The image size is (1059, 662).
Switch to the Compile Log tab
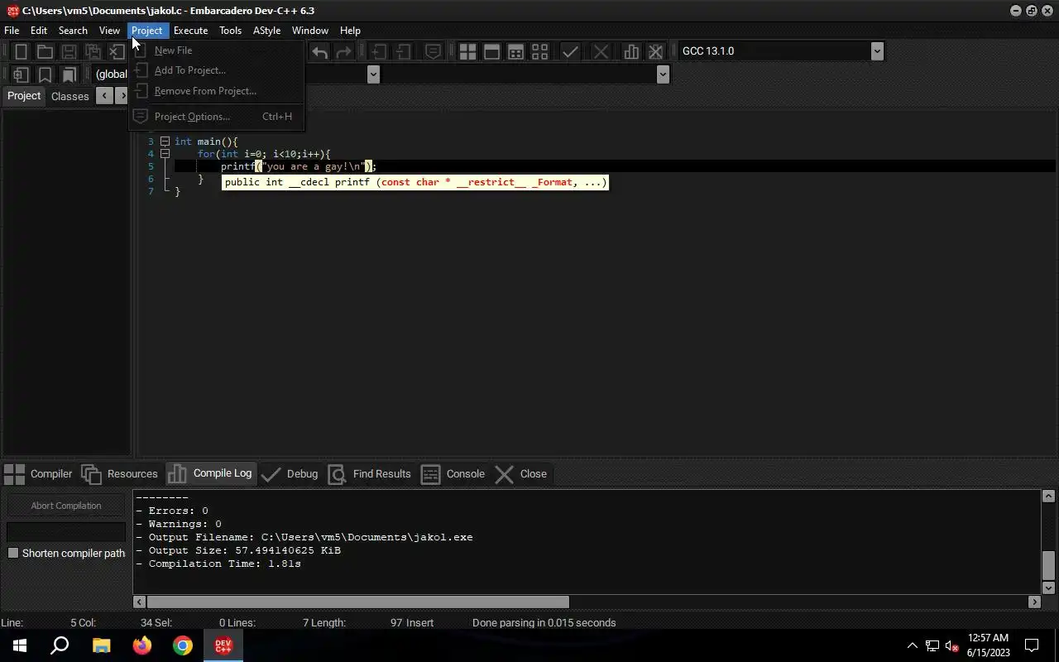[x=210, y=473]
